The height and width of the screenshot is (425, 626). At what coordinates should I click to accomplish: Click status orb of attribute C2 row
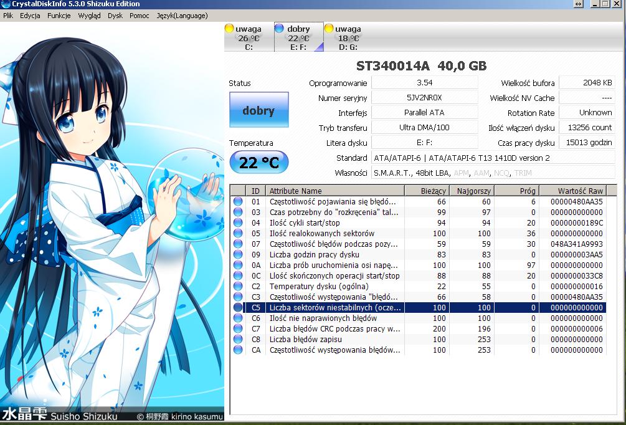point(238,286)
